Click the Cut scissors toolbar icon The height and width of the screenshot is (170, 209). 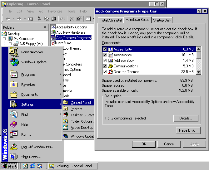[x=39, y=19]
